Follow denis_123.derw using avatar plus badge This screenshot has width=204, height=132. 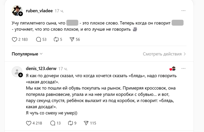(21, 75)
